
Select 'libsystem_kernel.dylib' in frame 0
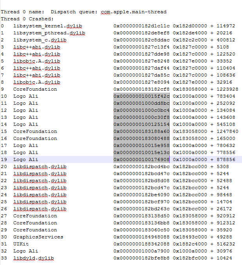pyautogui.click(x=48, y=26)
